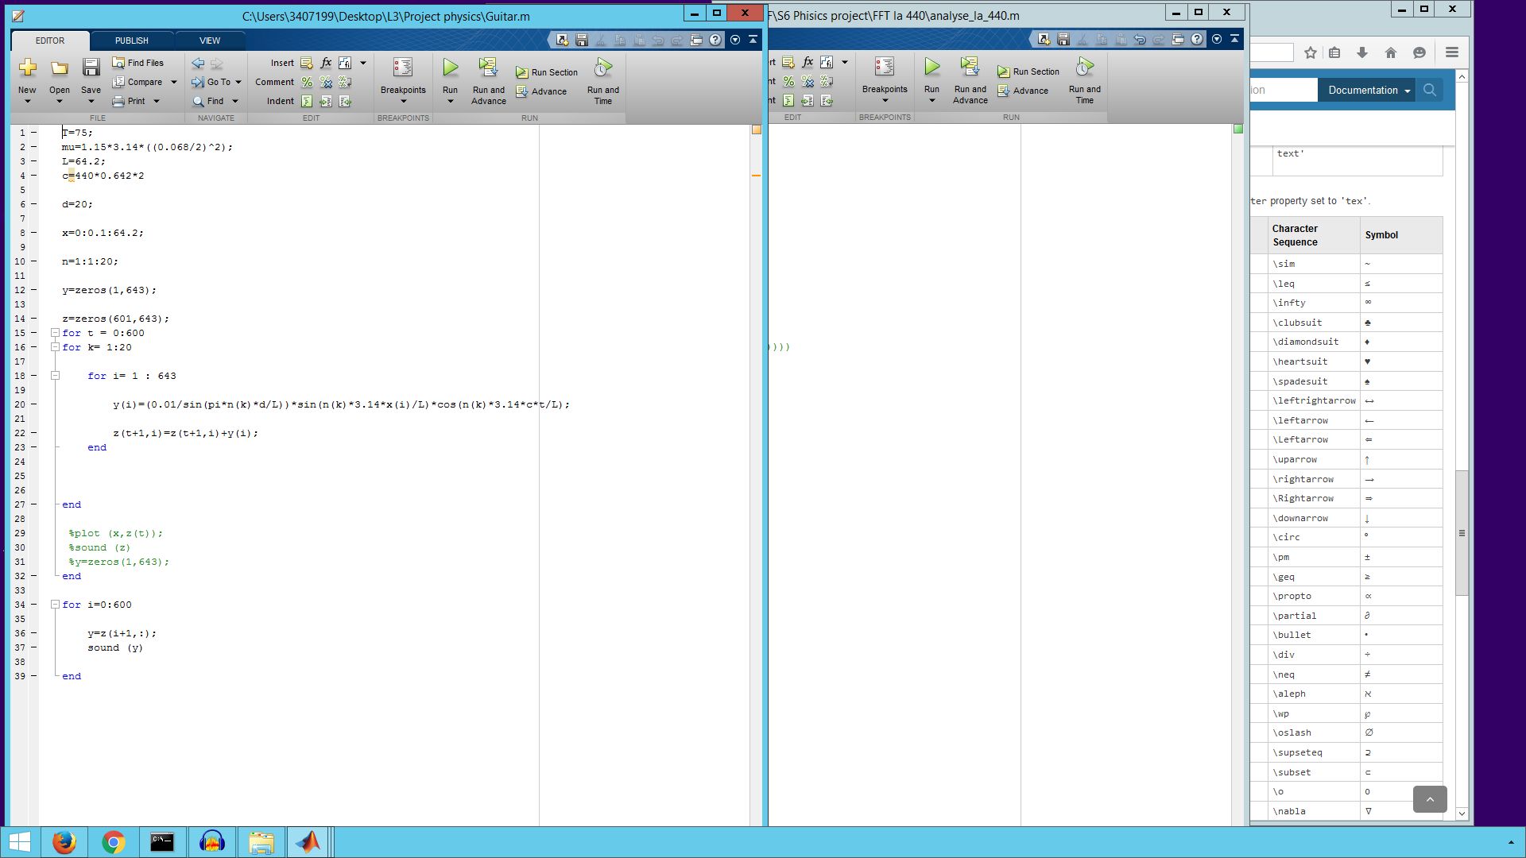This screenshot has width=1526, height=858.
Task: Open the Breakpoints tool in left editor
Action: 403,78
